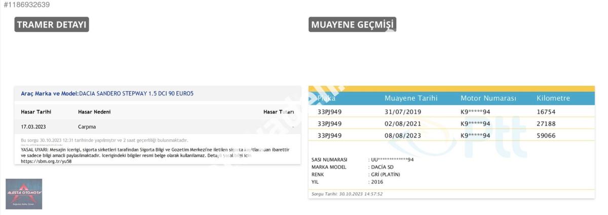Click the Hasar Nedeni column header
The image size is (608, 215).
point(94,112)
